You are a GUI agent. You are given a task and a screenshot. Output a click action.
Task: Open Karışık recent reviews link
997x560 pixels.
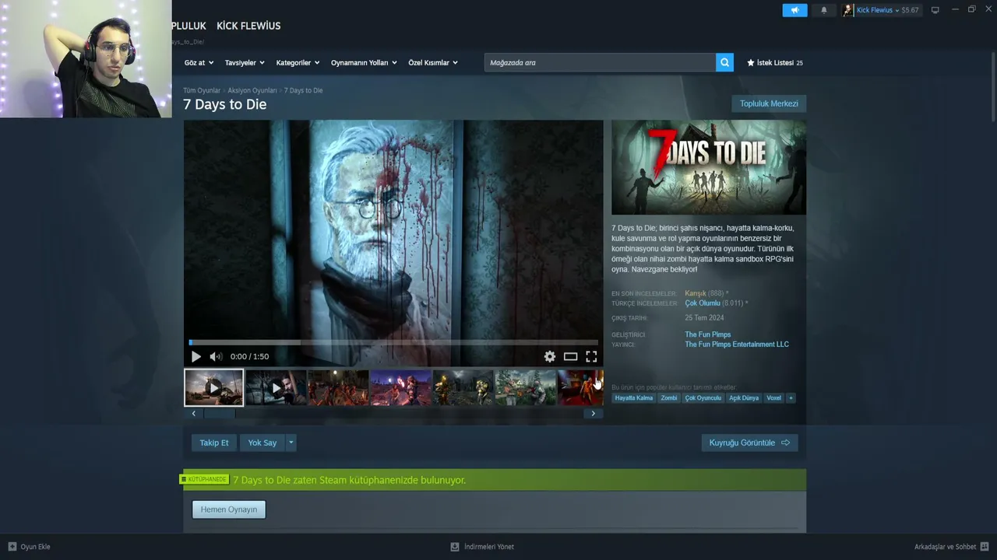(696, 293)
